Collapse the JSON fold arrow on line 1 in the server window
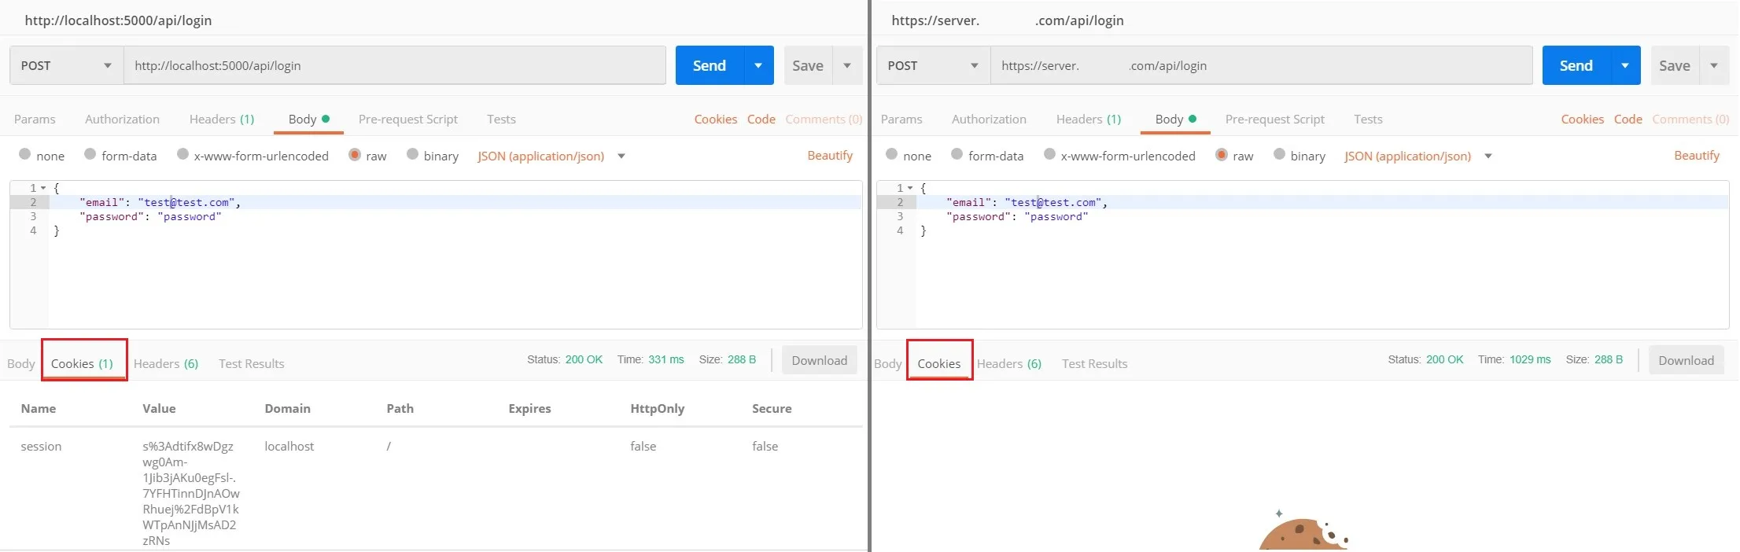Viewport: 1740px width, 552px height. tap(910, 188)
